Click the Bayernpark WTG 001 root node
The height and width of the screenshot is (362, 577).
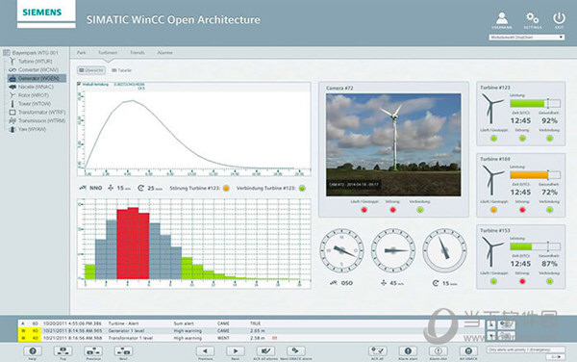35,53
